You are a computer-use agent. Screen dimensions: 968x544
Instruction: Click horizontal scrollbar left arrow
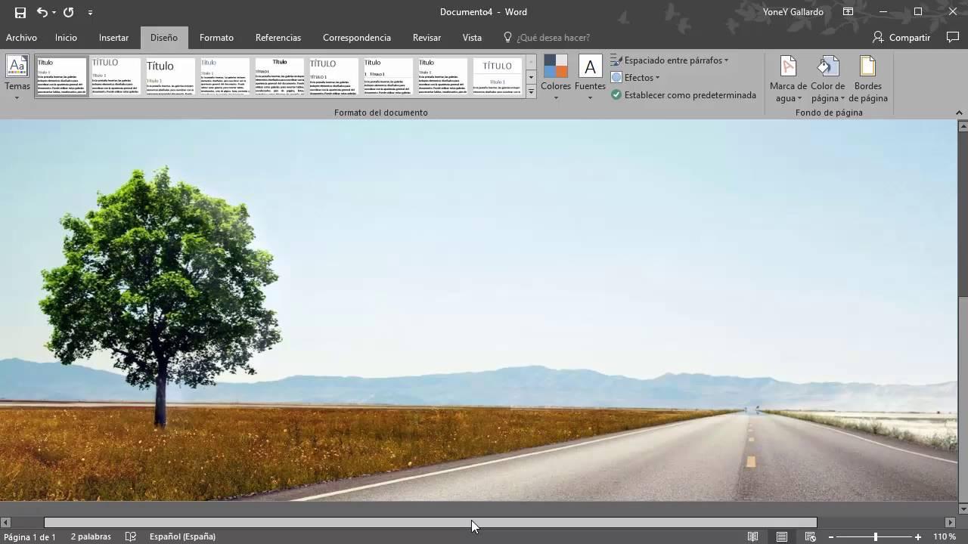point(6,522)
